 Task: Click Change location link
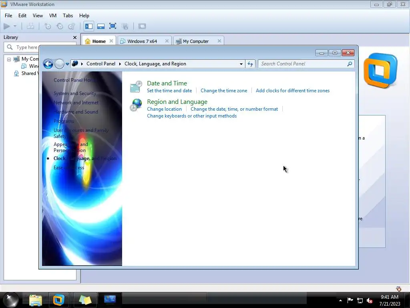(x=164, y=109)
